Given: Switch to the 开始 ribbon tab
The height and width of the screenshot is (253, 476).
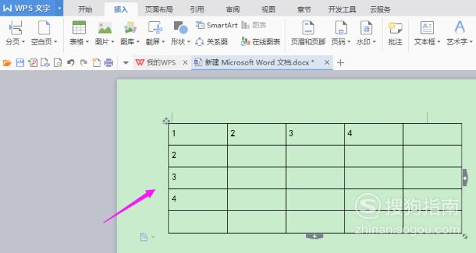Looking at the screenshot, I should (85, 10).
